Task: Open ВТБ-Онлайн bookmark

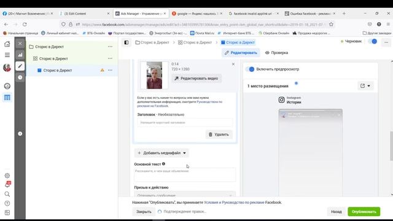Action: [94, 33]
